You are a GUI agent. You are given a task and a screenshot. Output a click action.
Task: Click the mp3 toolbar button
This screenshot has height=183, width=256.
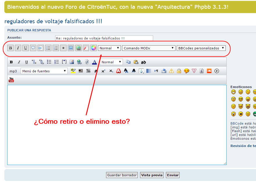click(13, 71)
